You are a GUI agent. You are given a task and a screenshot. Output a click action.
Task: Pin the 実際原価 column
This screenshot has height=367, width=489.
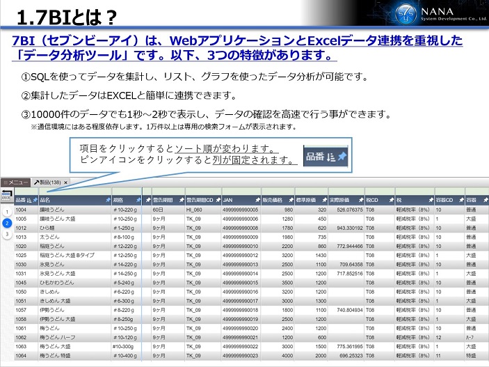point(361,200)
